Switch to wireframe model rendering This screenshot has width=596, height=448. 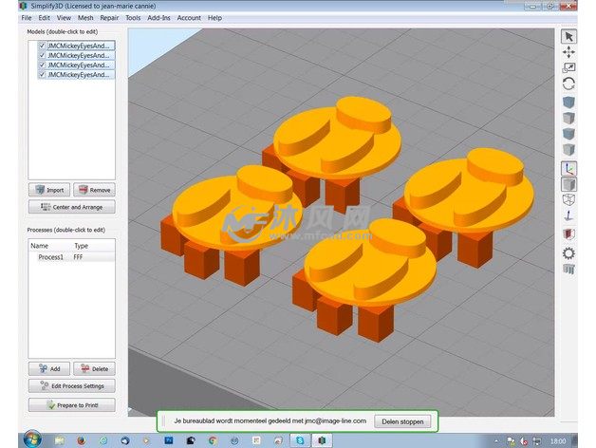[x=568, y=200]
